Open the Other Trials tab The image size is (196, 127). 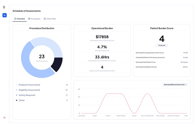[x=51, y=19]
